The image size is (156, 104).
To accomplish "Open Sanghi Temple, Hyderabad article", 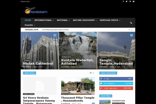I will (116, 62).
